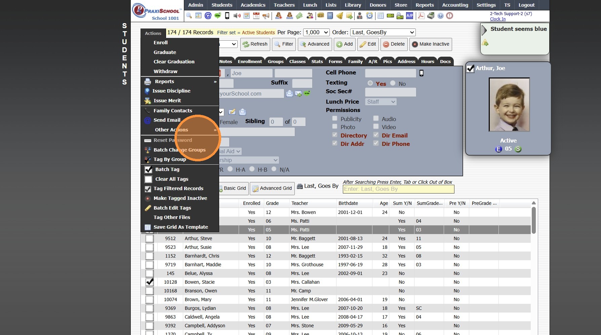Uncheck the Bowen, Stacie row checkbox
Screen dimensions: 601x335
(x=149, y=282)
